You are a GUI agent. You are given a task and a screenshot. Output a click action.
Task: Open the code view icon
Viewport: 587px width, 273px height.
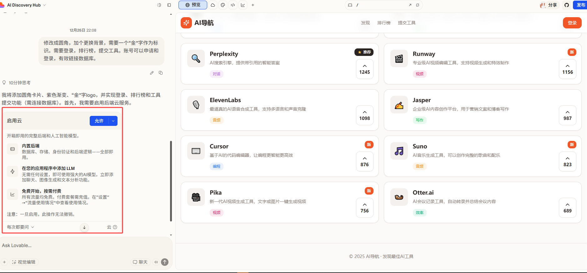click(x=233, y=5)
